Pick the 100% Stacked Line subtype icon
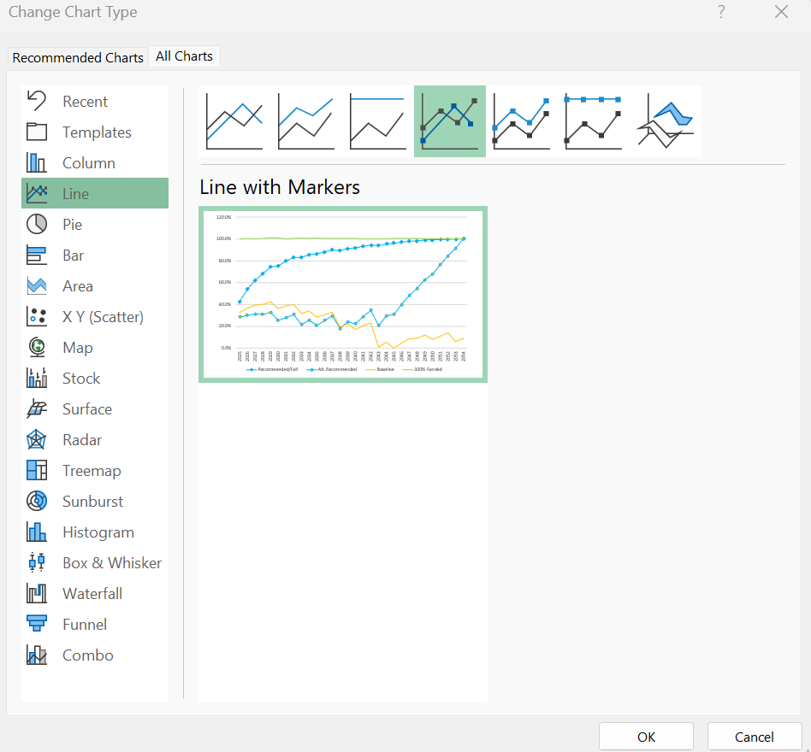811x752 pixels. [377, 121]
